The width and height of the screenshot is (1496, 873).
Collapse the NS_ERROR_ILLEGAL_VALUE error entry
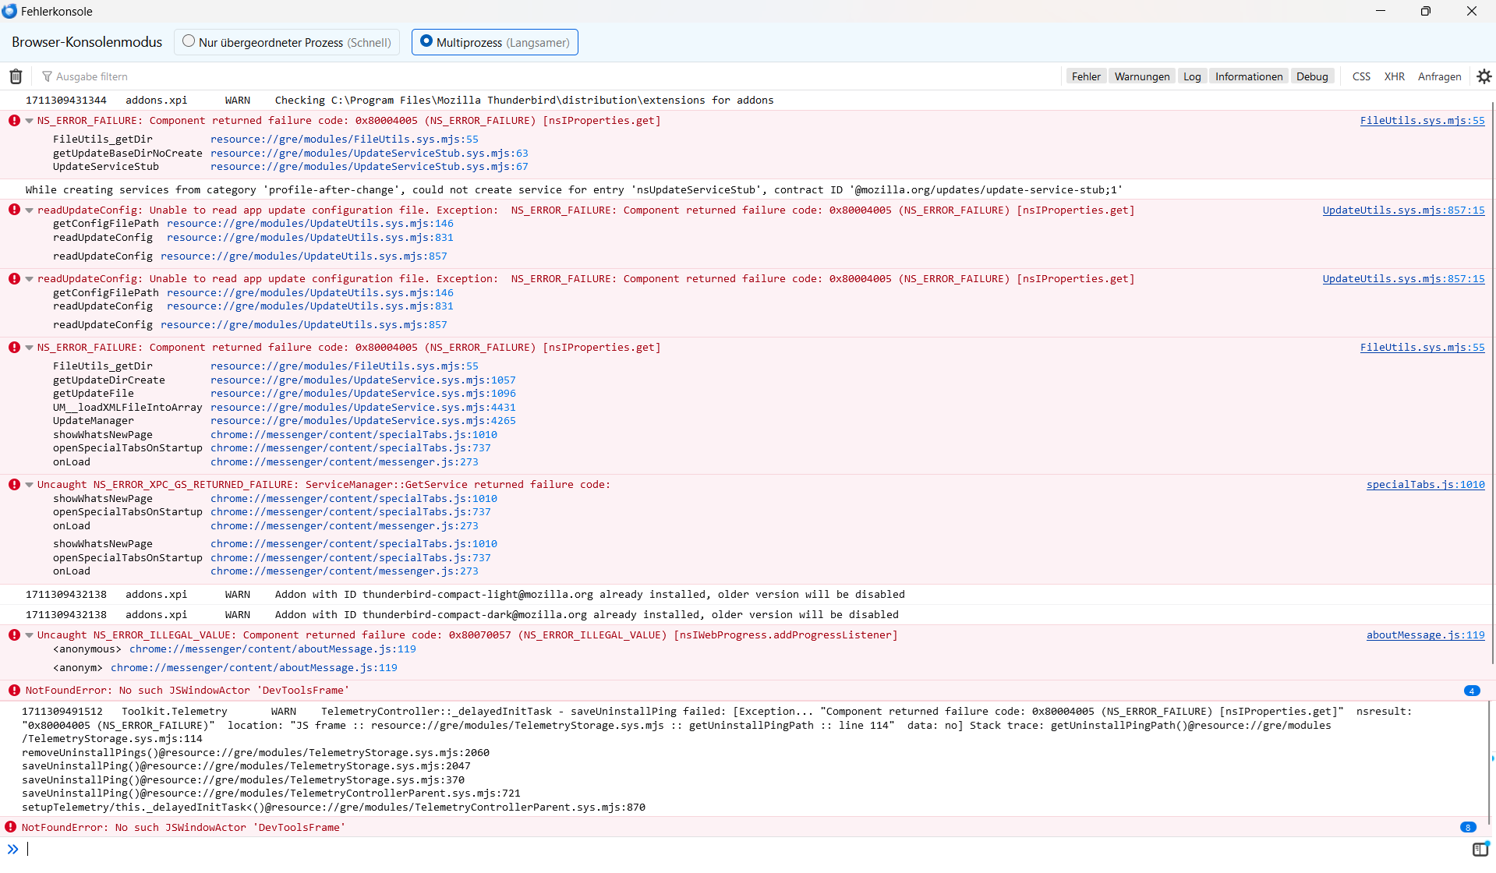coord(29,635)
